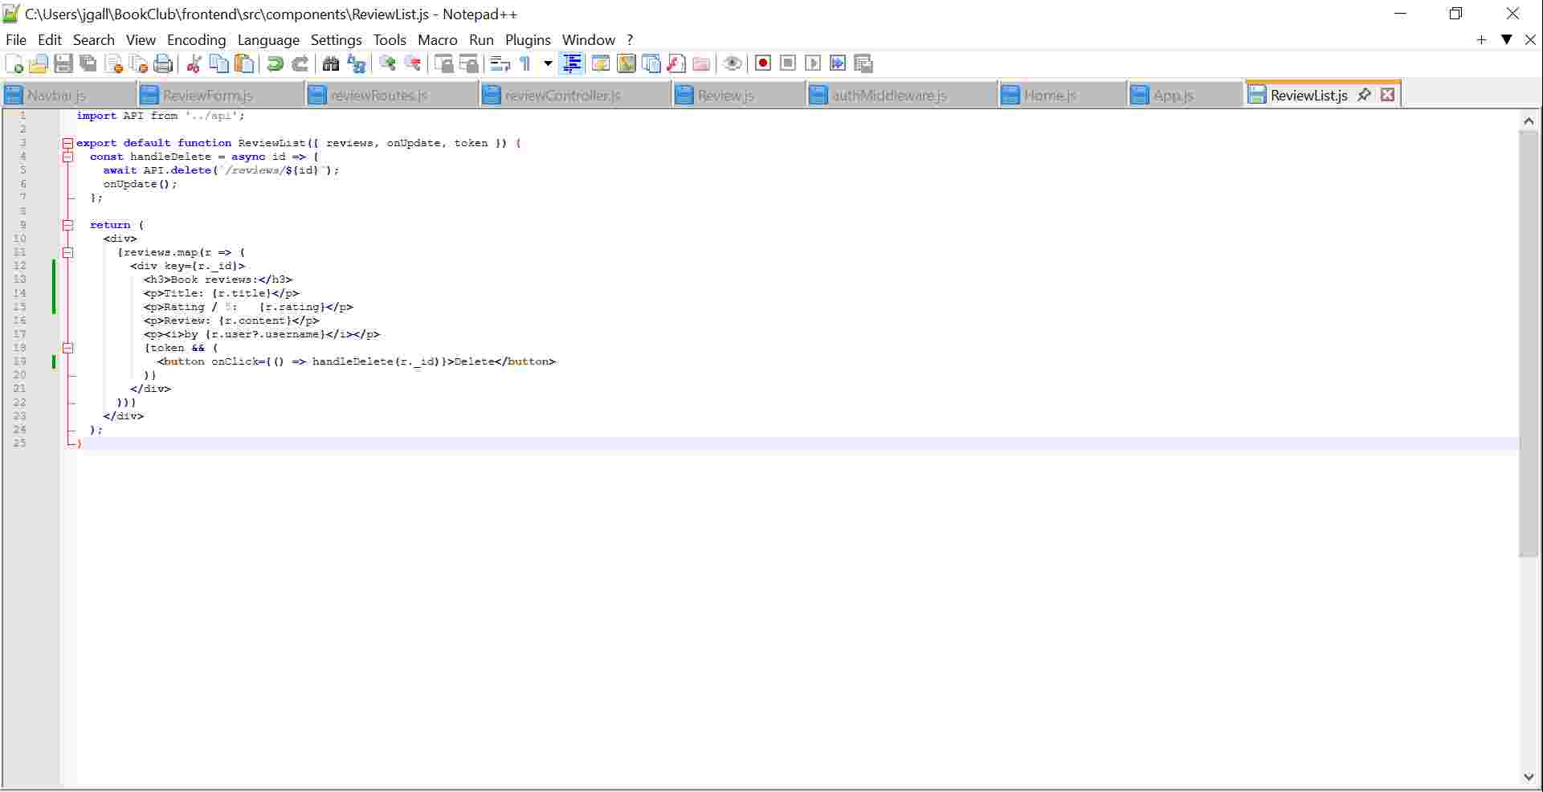This screenshot has width=1543, height=792.
Task: Switch to the reviewController.js tab
Action: tap(562, 95)
